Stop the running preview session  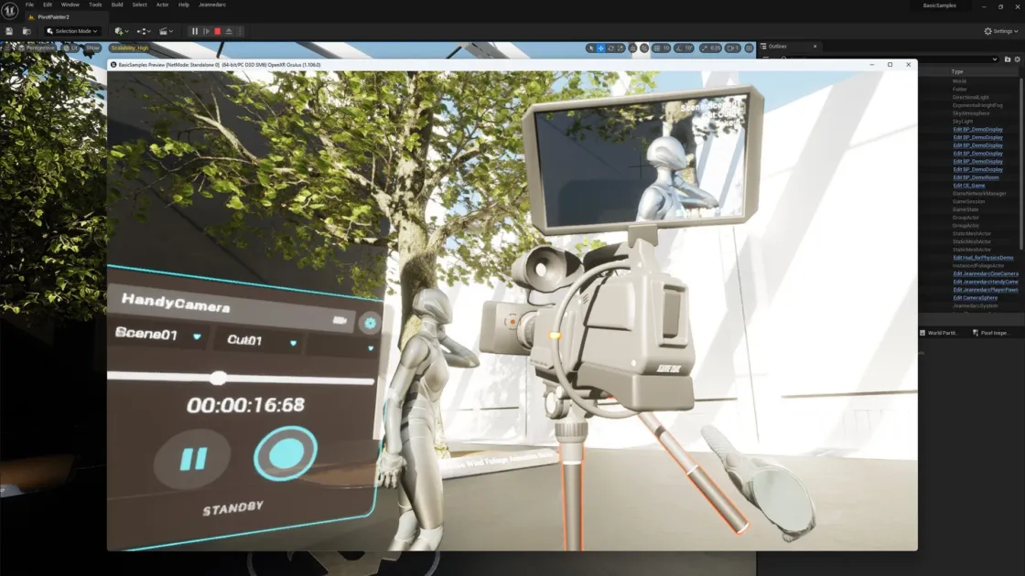pos(216,30)
